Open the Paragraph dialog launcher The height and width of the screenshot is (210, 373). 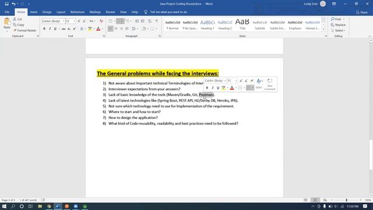pos(160,36)
